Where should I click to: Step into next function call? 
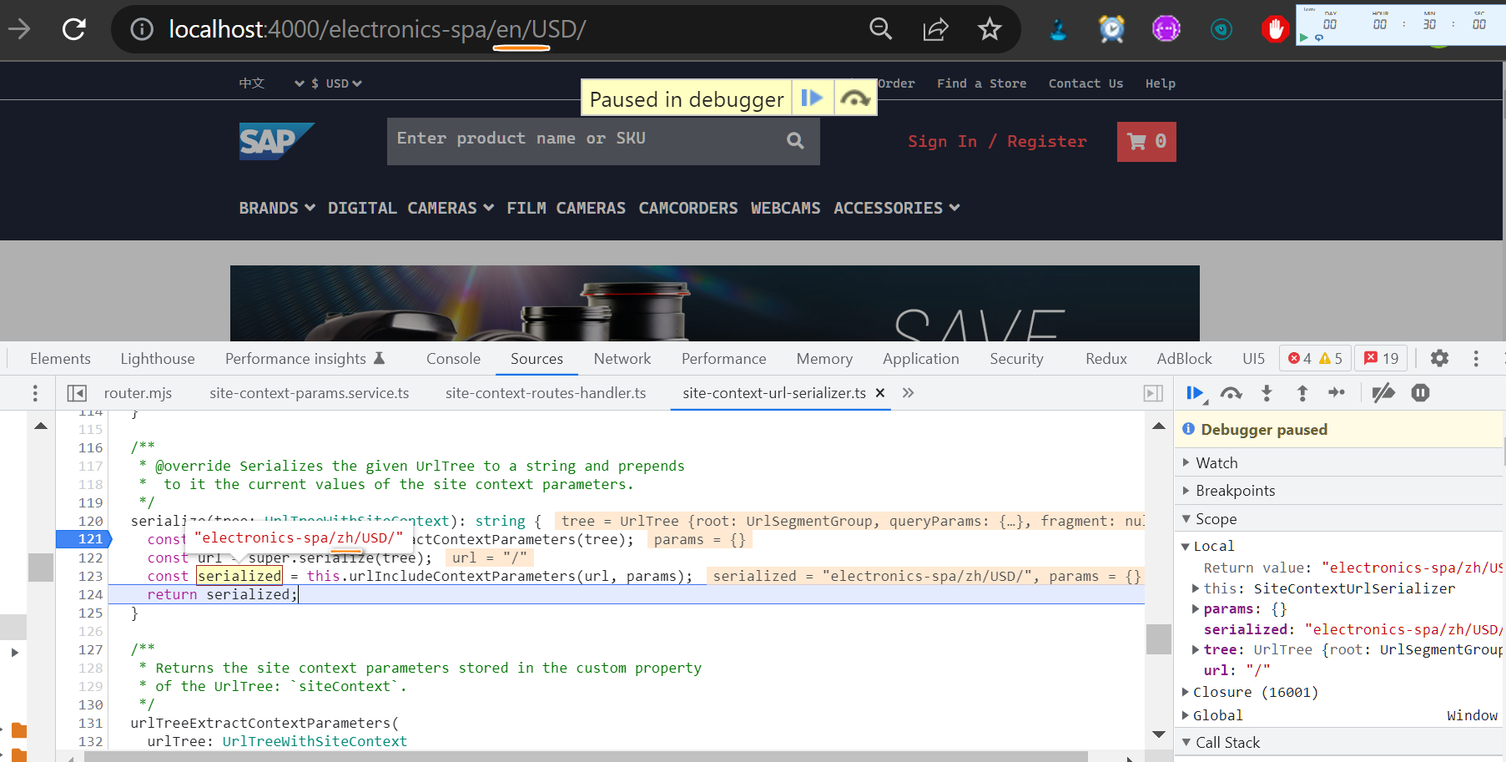pyautogui.click(x=1267, y=393)
